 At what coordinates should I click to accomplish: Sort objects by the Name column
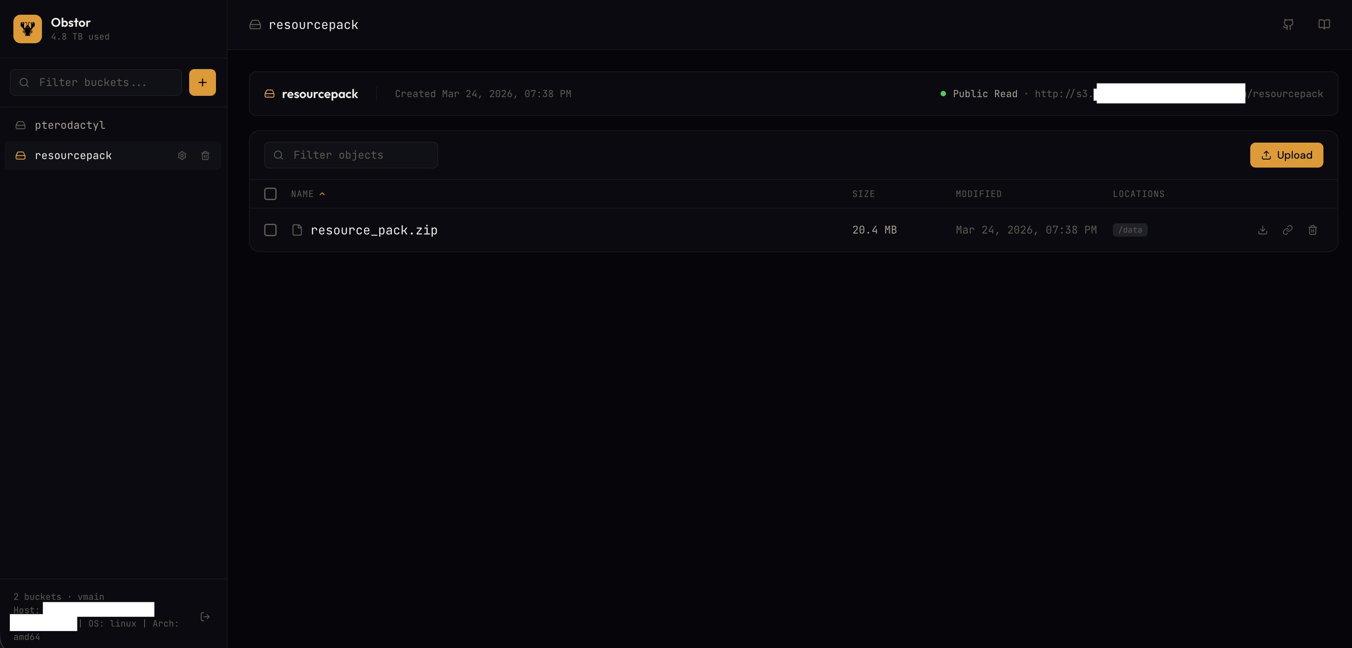303,194
